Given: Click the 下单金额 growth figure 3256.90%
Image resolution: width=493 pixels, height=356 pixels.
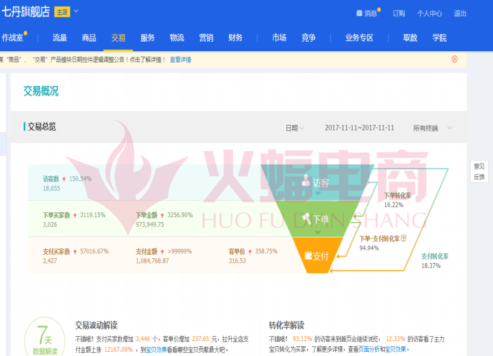Looking at the screenshot, I should point(180,215).
